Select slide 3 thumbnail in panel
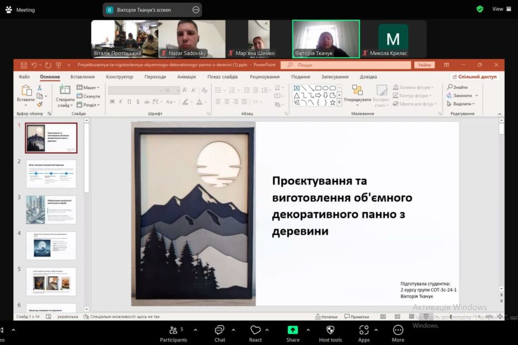The image size is (518, 345). coord(51,209)
